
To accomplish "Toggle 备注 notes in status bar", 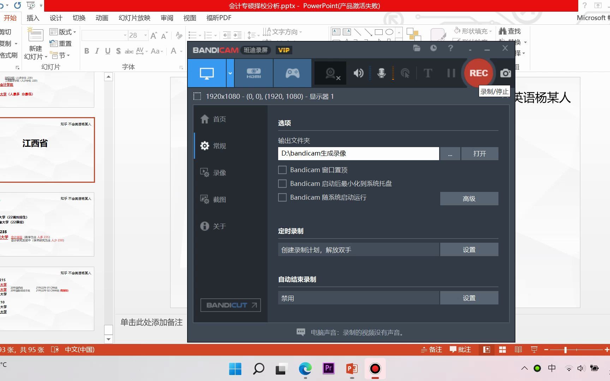I will click(431, 350).
